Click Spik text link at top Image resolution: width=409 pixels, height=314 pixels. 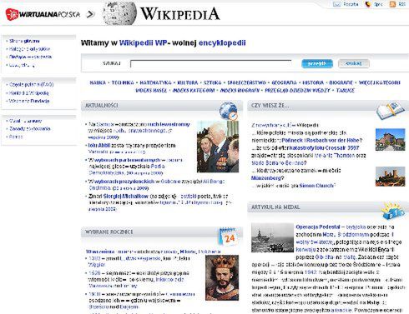378,4
